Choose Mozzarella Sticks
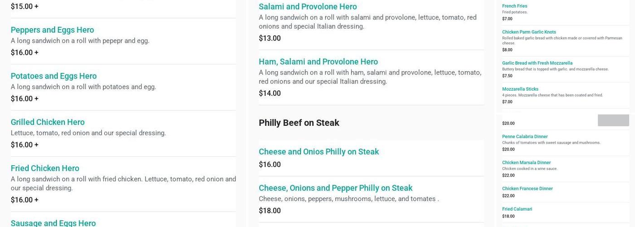635x227 pixels. [x=520, y=89]
